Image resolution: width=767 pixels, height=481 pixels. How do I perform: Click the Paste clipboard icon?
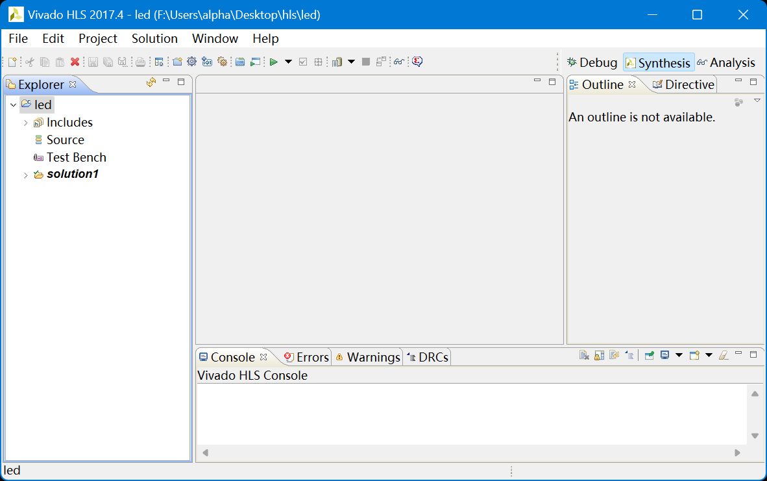click(x=60, y=62)
